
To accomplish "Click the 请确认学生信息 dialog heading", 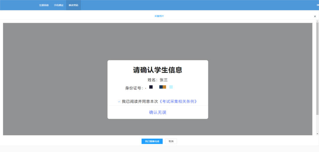I will pyautogui.click(x=157, y=70).
